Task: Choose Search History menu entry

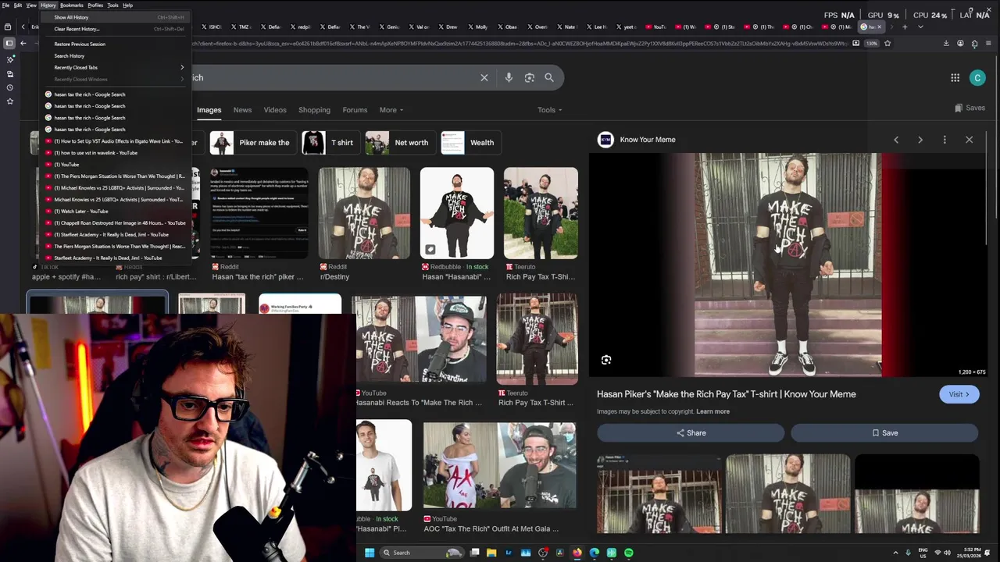Action: (x=116, y=55)
